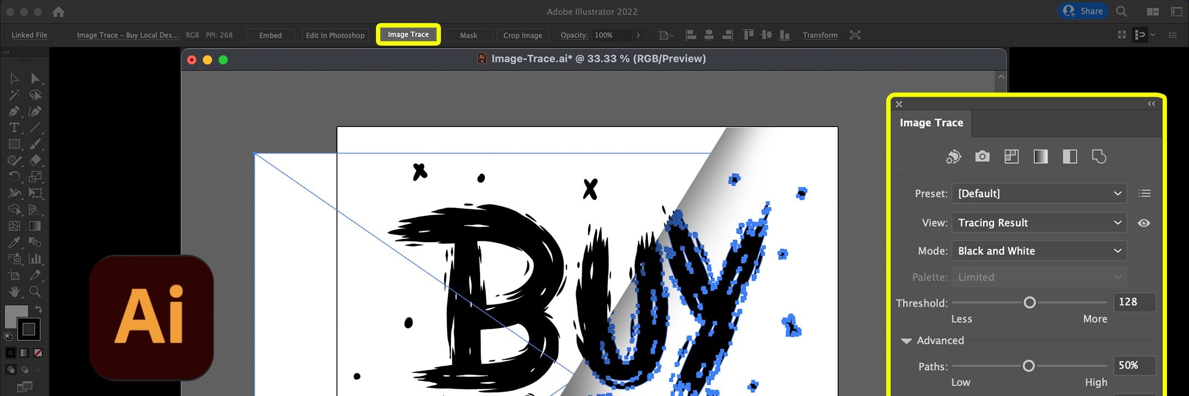The width and height of the screenshot is (1189, 396).
Task: Collapse the Advanced section
Action: coord(906,341)
